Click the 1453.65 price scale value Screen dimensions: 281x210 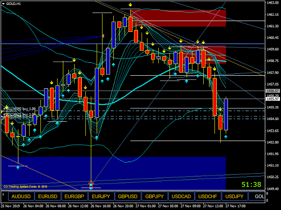point(273,131)
